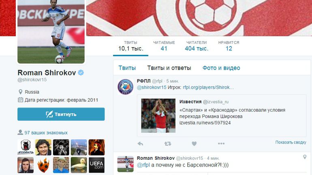This screenshot has width=312, height=175.
Task: Switch to Фото и видео tab
Action: [x=221, y=68]
